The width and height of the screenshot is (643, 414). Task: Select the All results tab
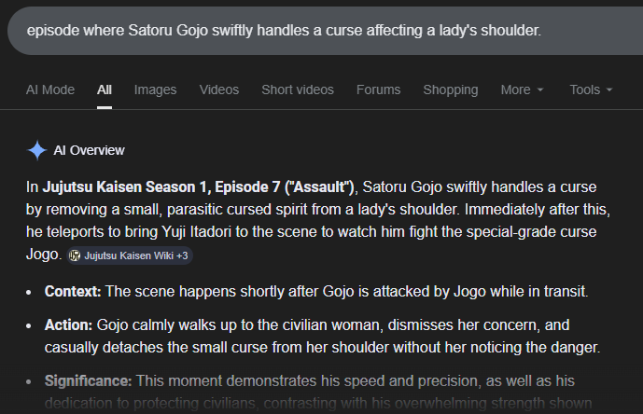pos(105,90)
